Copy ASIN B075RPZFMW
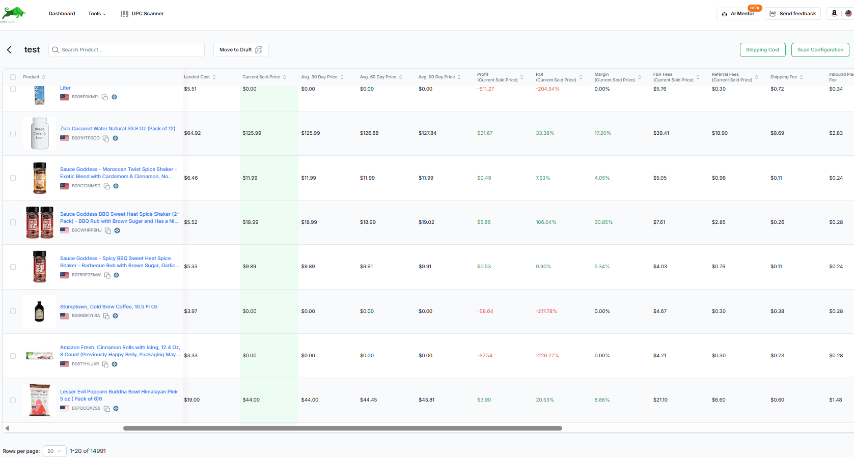This screenshot has height=457, width=854. point(107,275)
